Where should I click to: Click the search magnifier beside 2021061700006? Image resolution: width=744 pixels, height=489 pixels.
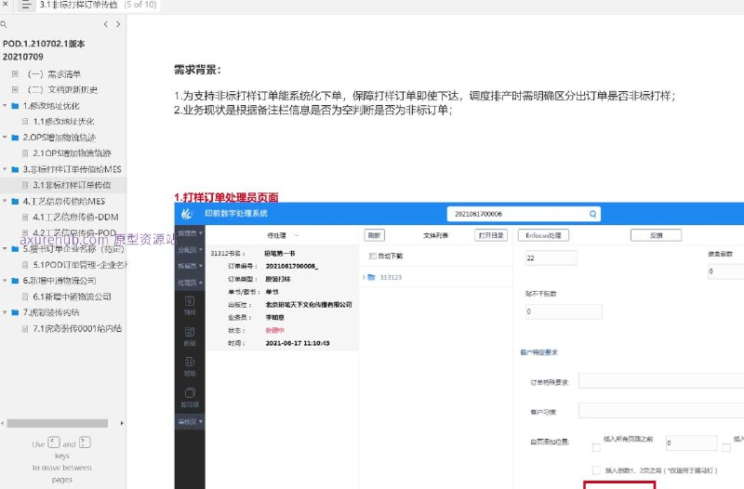click(x=592, y=214)
